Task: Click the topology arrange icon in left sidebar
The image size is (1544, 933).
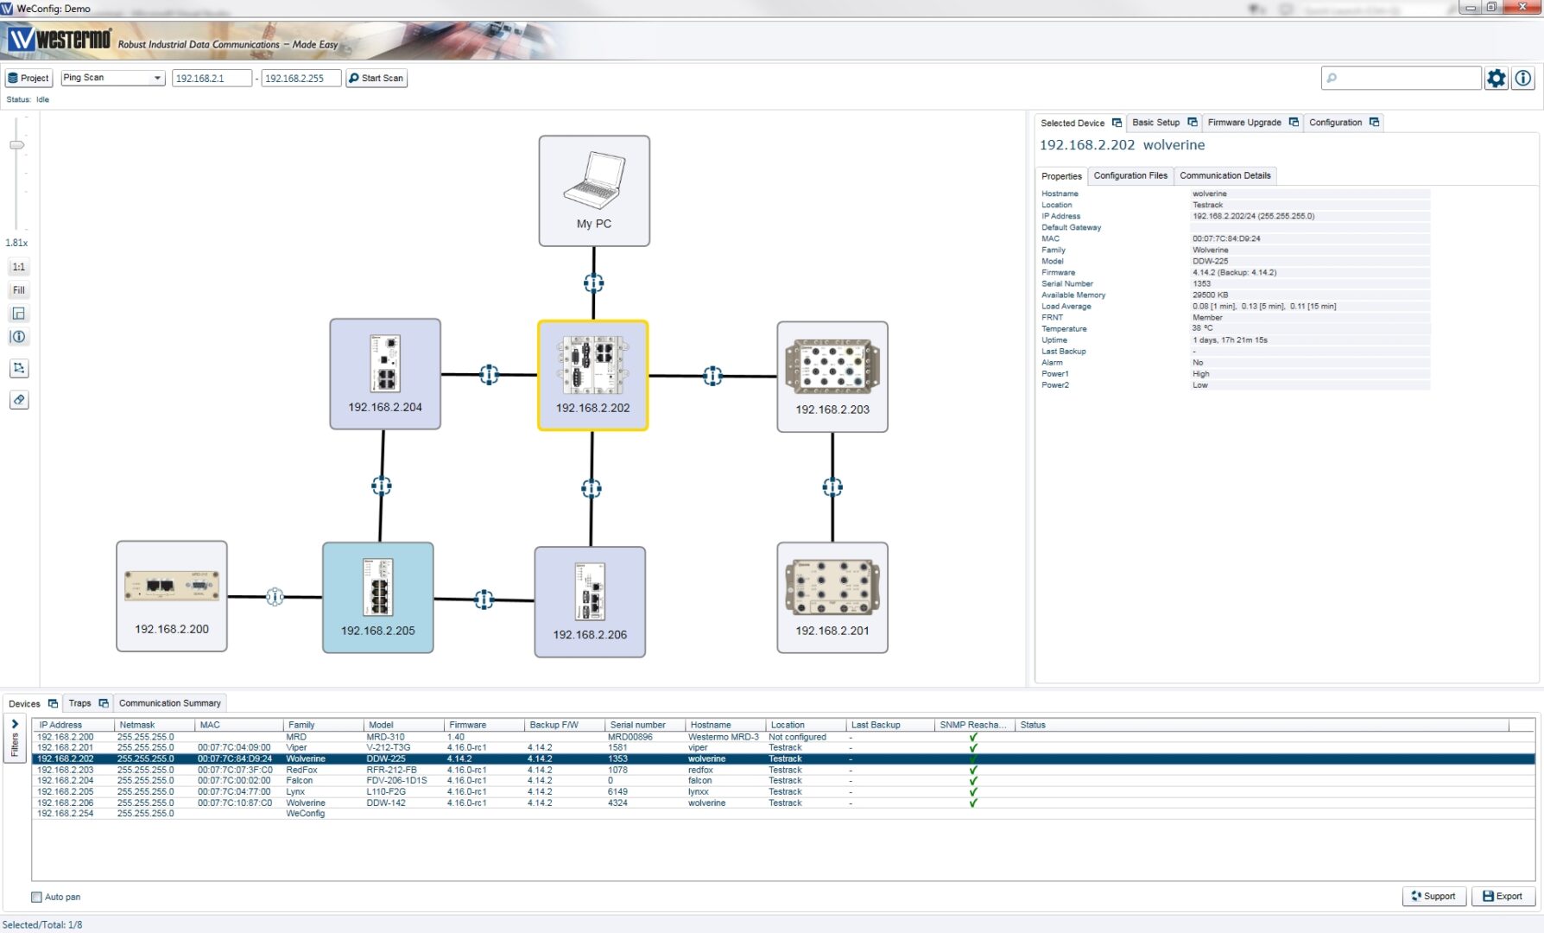Action: coord(18,368)
